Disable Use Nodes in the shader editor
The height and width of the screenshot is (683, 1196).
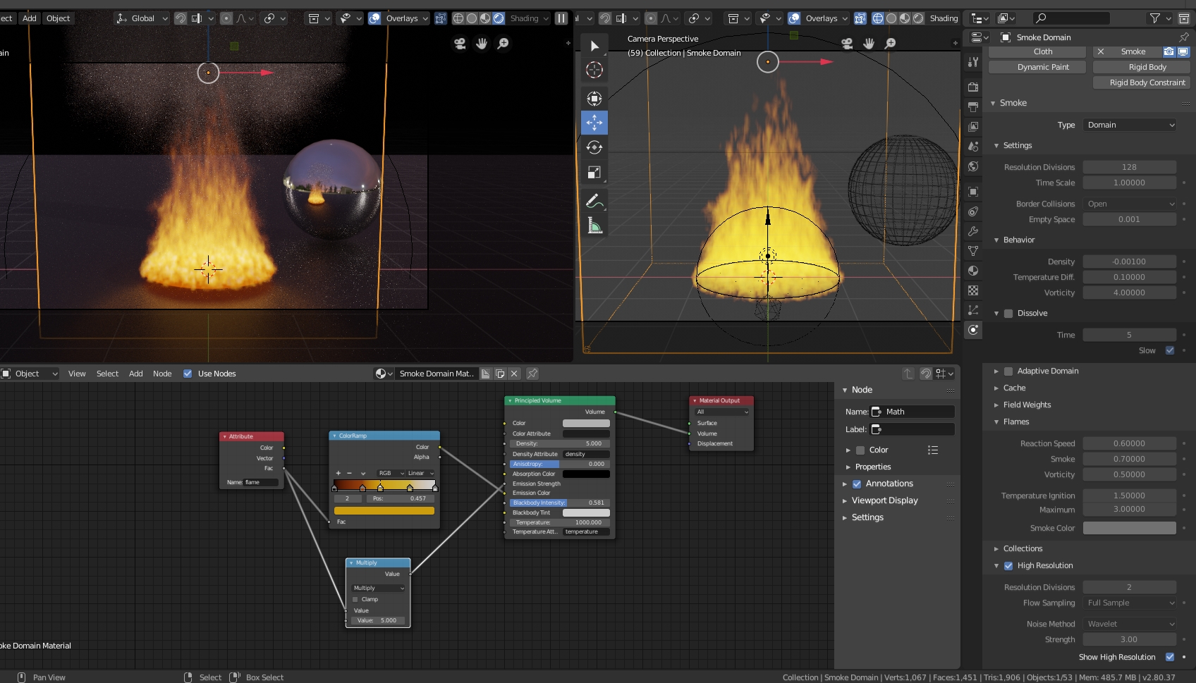[188, 374]
